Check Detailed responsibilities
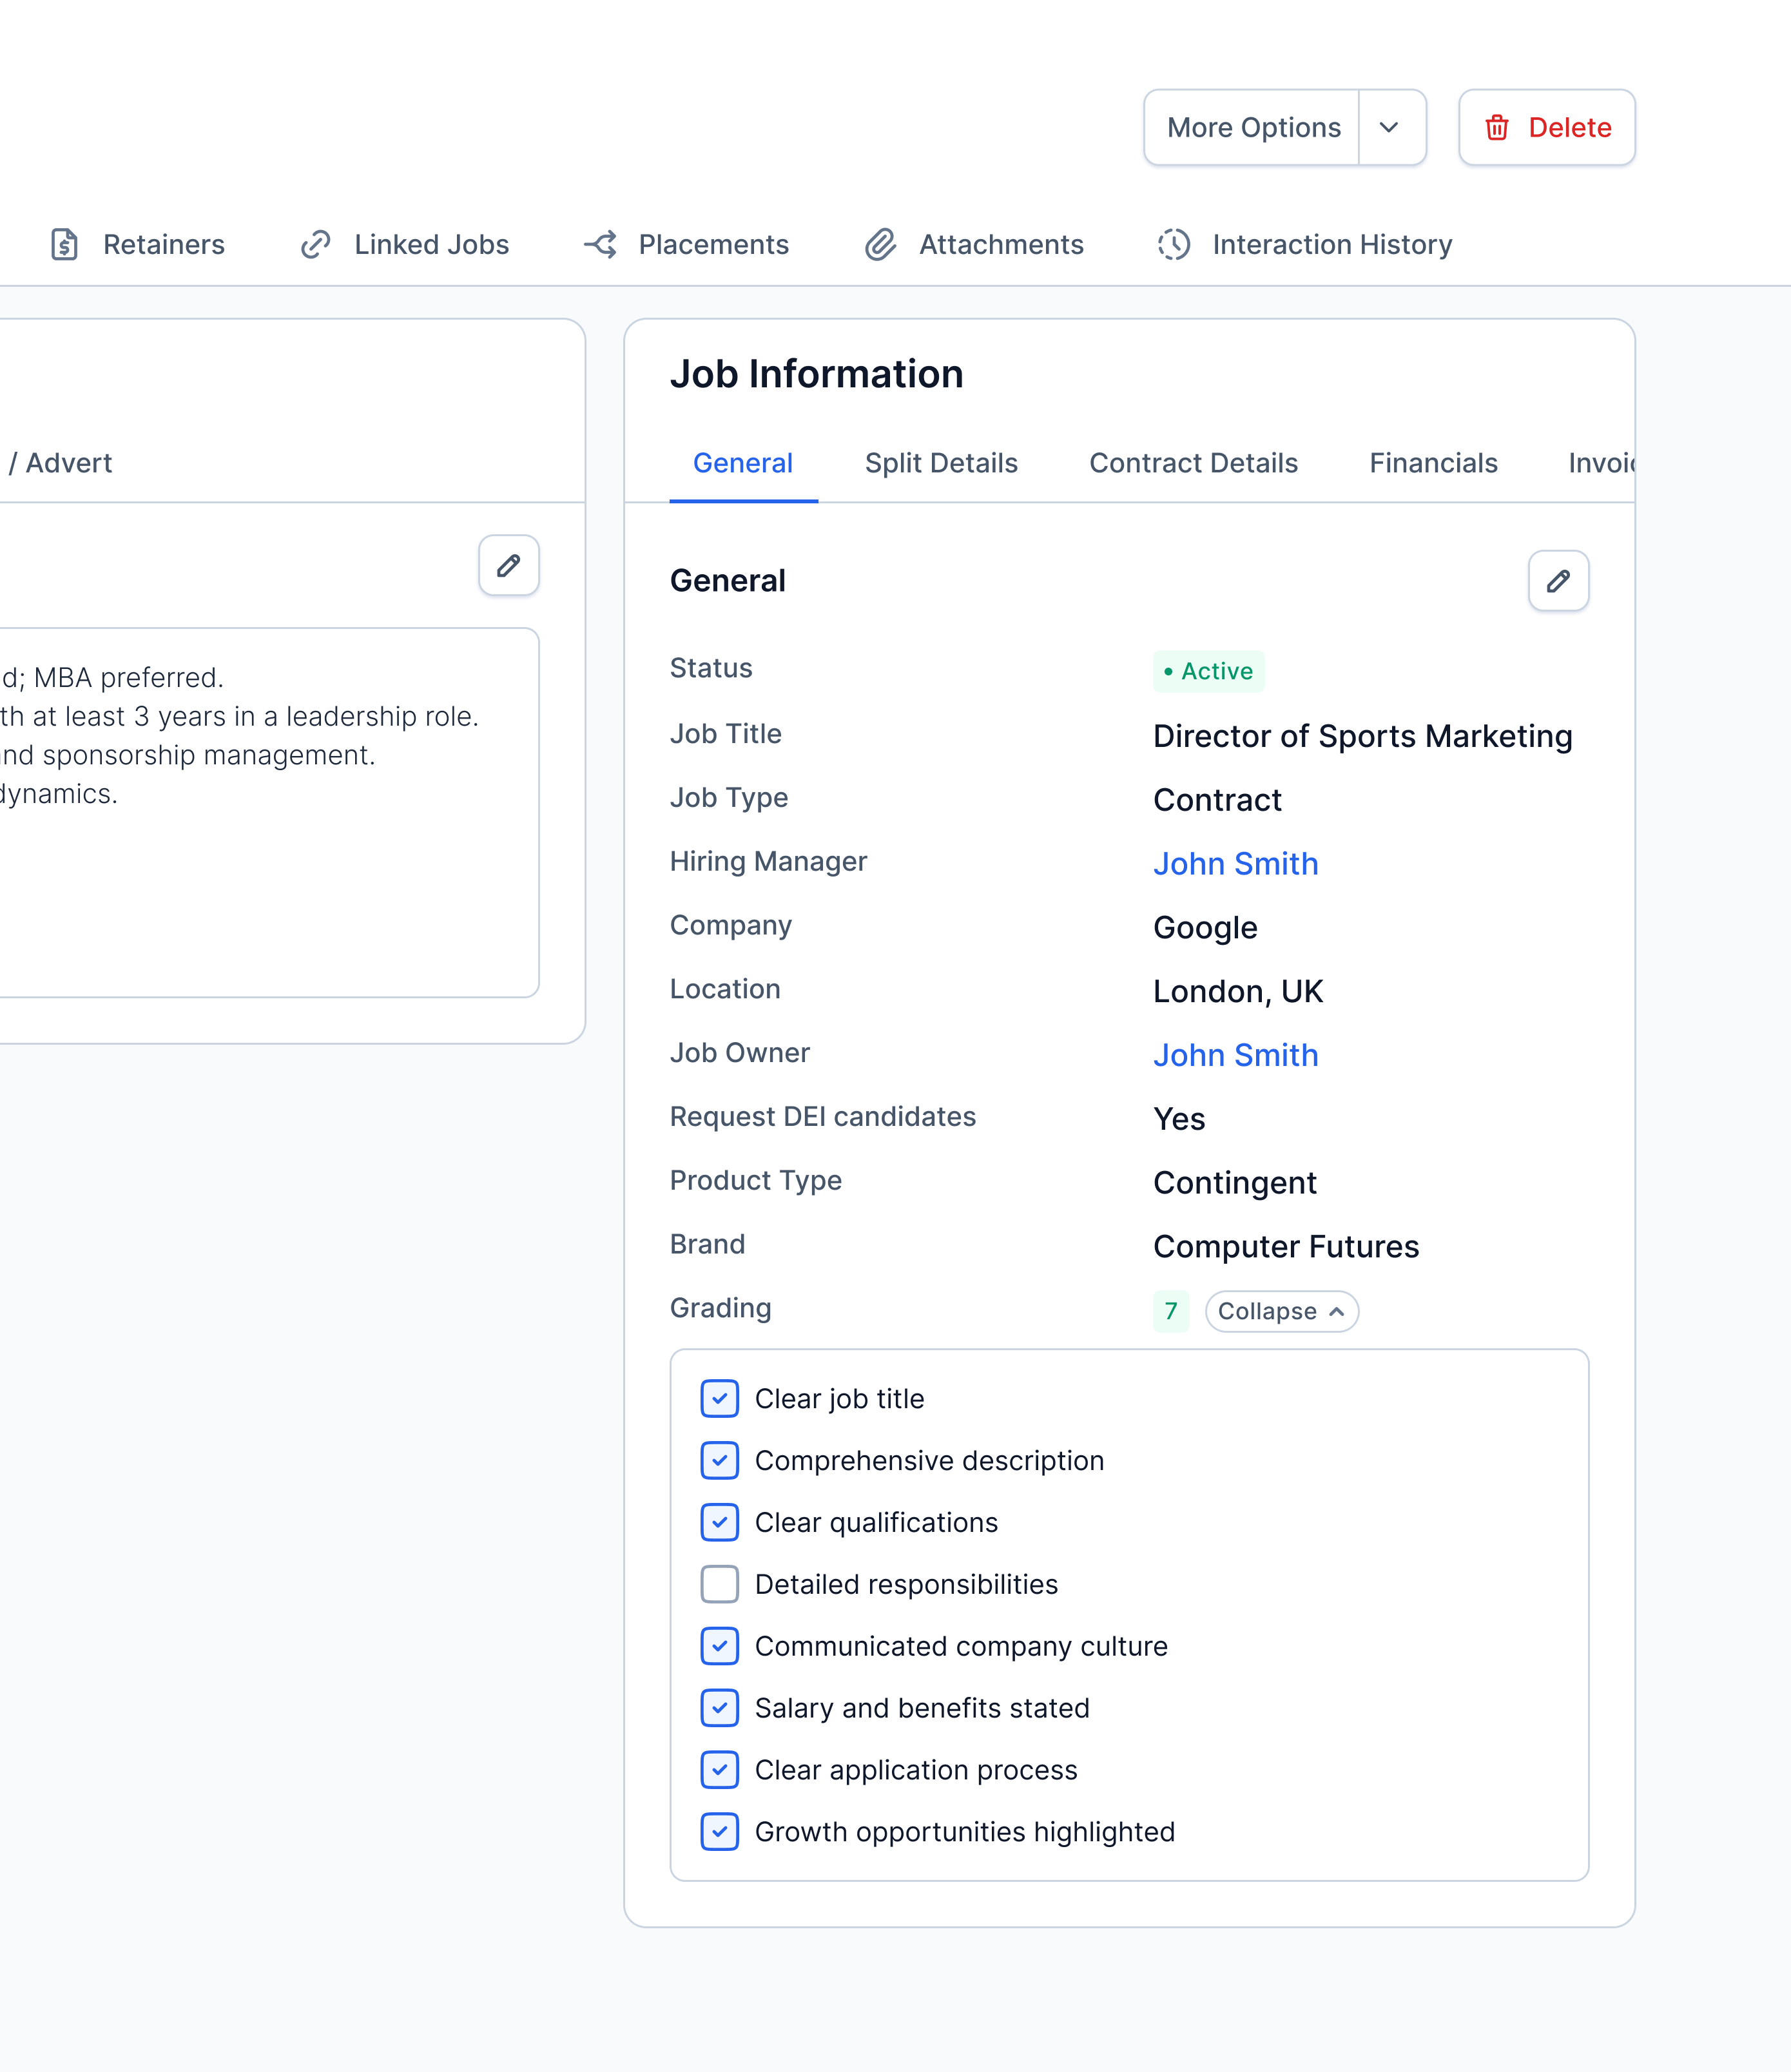 point(720,1584)
